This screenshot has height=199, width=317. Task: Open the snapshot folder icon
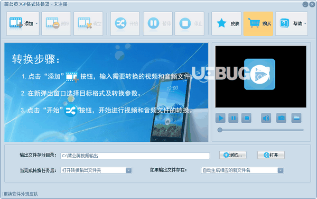[x=296, y=118]
